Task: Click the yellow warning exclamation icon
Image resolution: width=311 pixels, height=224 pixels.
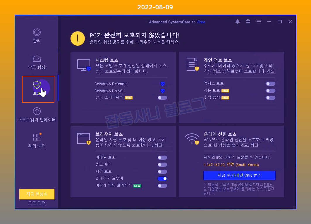Action: click(x=78, y=39)
